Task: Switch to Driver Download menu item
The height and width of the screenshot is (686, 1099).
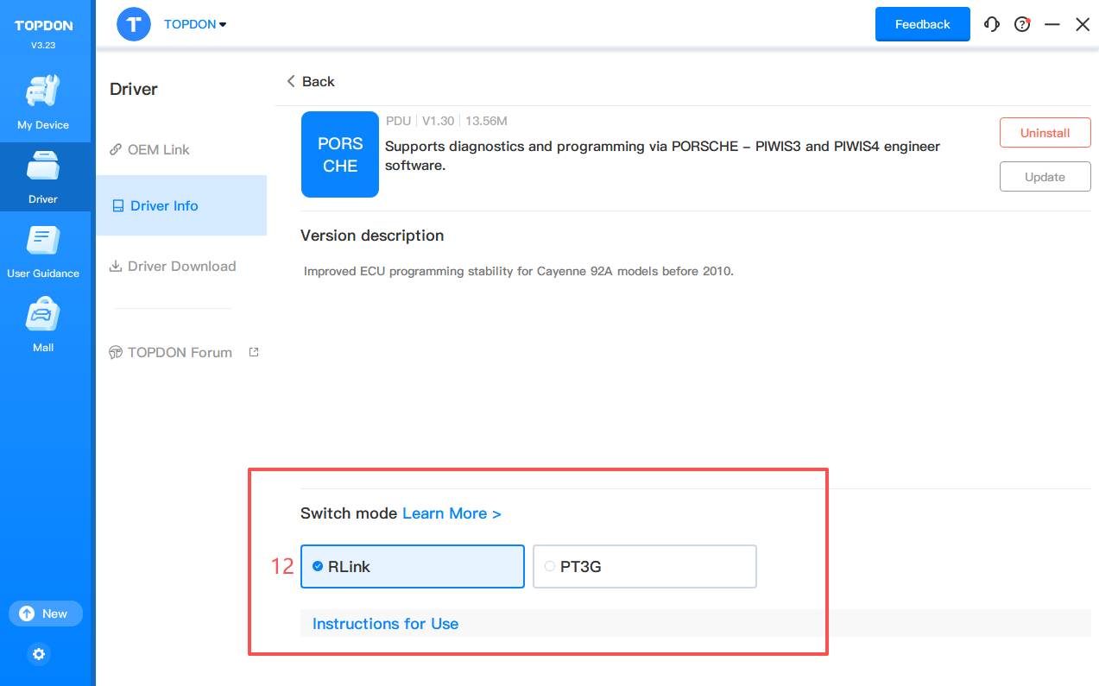Action: (181, 266)
